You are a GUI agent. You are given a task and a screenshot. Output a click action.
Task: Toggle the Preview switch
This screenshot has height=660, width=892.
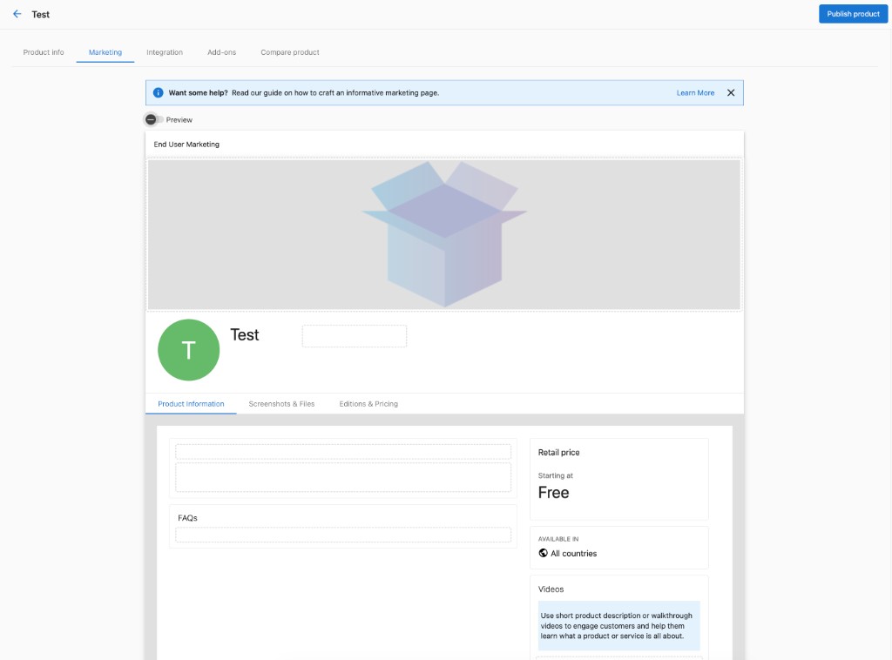[153, 119]
